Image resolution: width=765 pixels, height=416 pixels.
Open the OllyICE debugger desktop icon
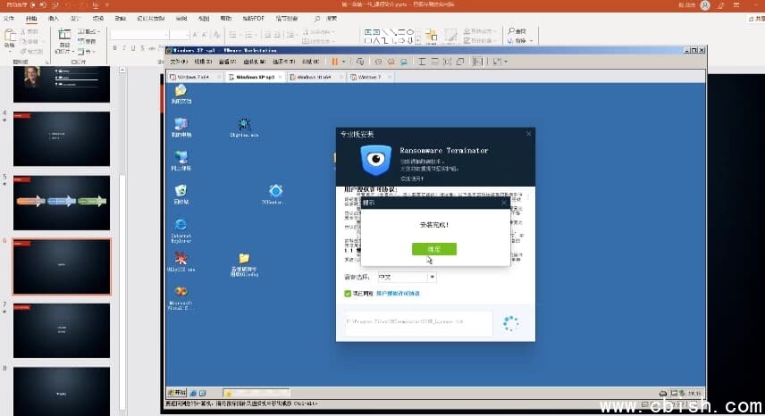click(181, 258)
